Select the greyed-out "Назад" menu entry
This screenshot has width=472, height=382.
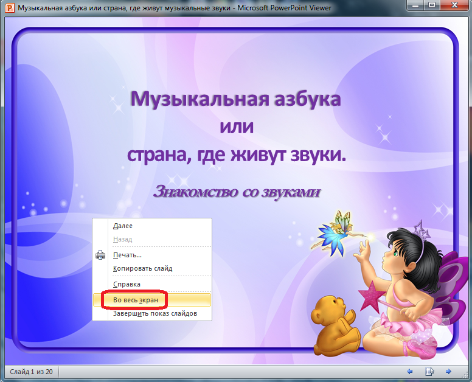tap(123, 240)
